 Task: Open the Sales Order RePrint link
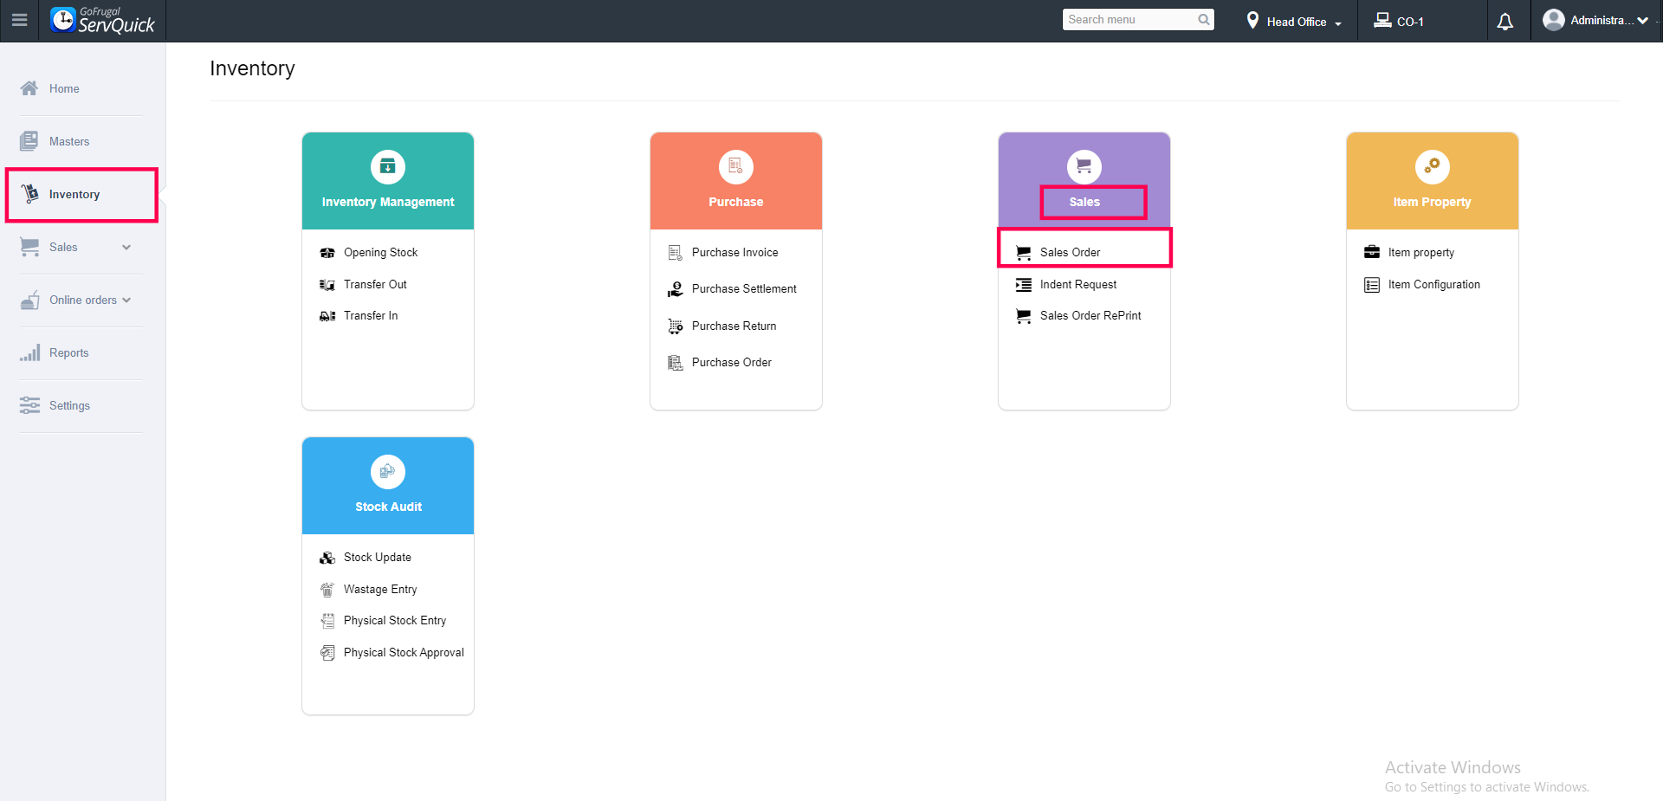click(x=1091, y=316)
